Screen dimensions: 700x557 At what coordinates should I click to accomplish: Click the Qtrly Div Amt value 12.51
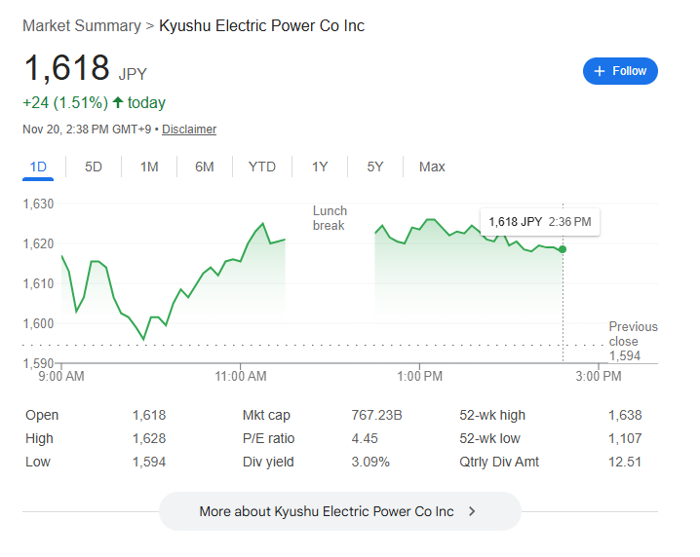625,462
